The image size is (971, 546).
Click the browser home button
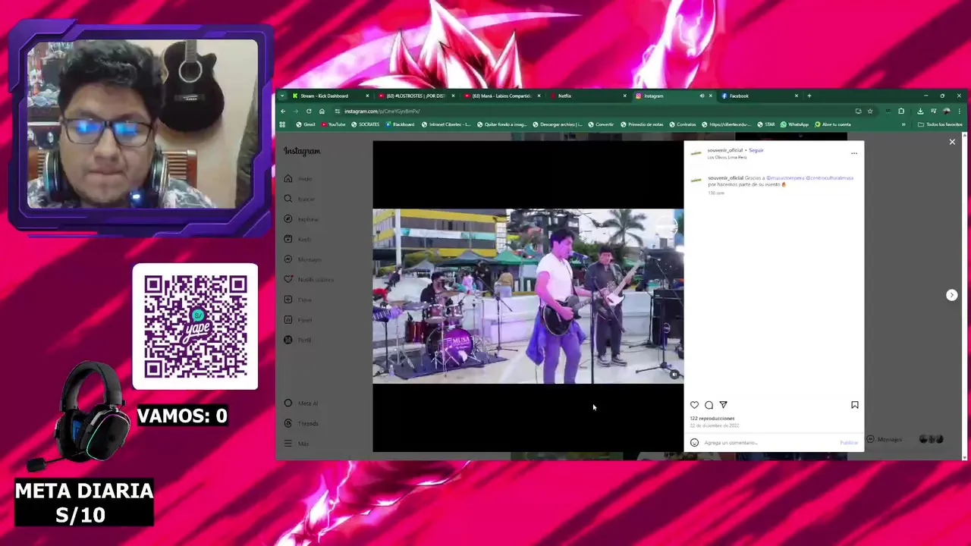click(x=322, y=111)
